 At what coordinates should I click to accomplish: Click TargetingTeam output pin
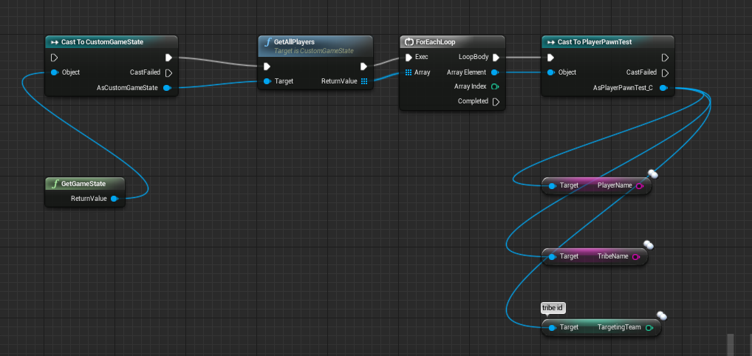pyautogui.click(x=649, y=328)
